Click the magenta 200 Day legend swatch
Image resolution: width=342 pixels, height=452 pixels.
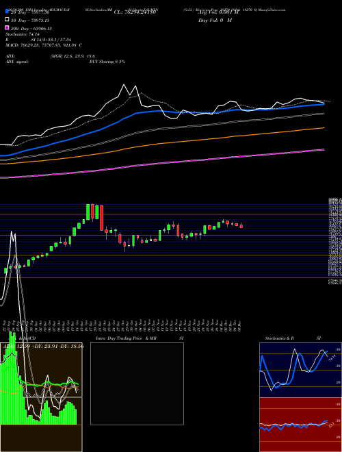point(8,27)
